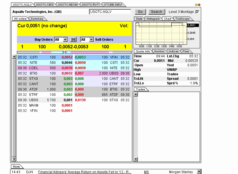Select the News tab
The width and height of the screenshot is (238, 174).
[x=16, y=167]
